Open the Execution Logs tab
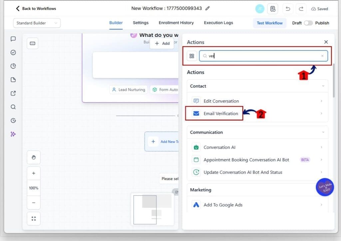This screenshot has width=341, height=241. (218, 23)
